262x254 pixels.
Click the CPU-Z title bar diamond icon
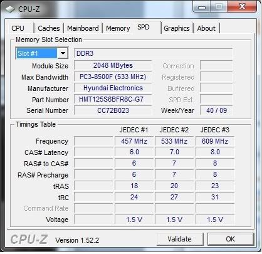pos(10,9)
